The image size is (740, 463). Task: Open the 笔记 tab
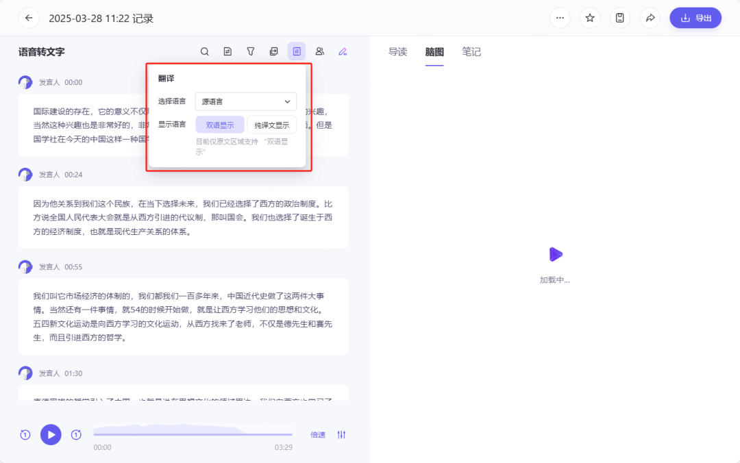tap(471, 51)
